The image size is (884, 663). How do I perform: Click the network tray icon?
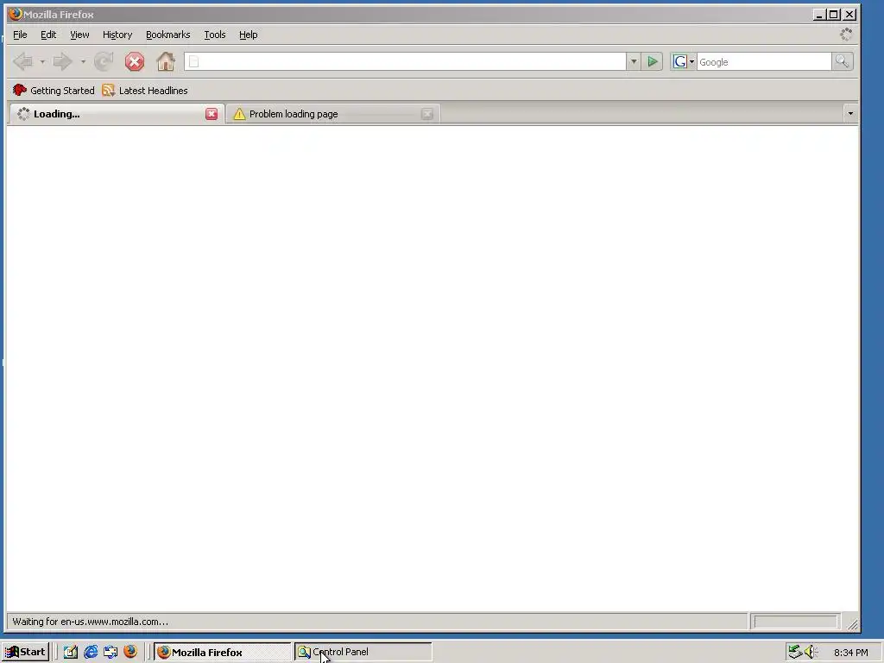795,652
